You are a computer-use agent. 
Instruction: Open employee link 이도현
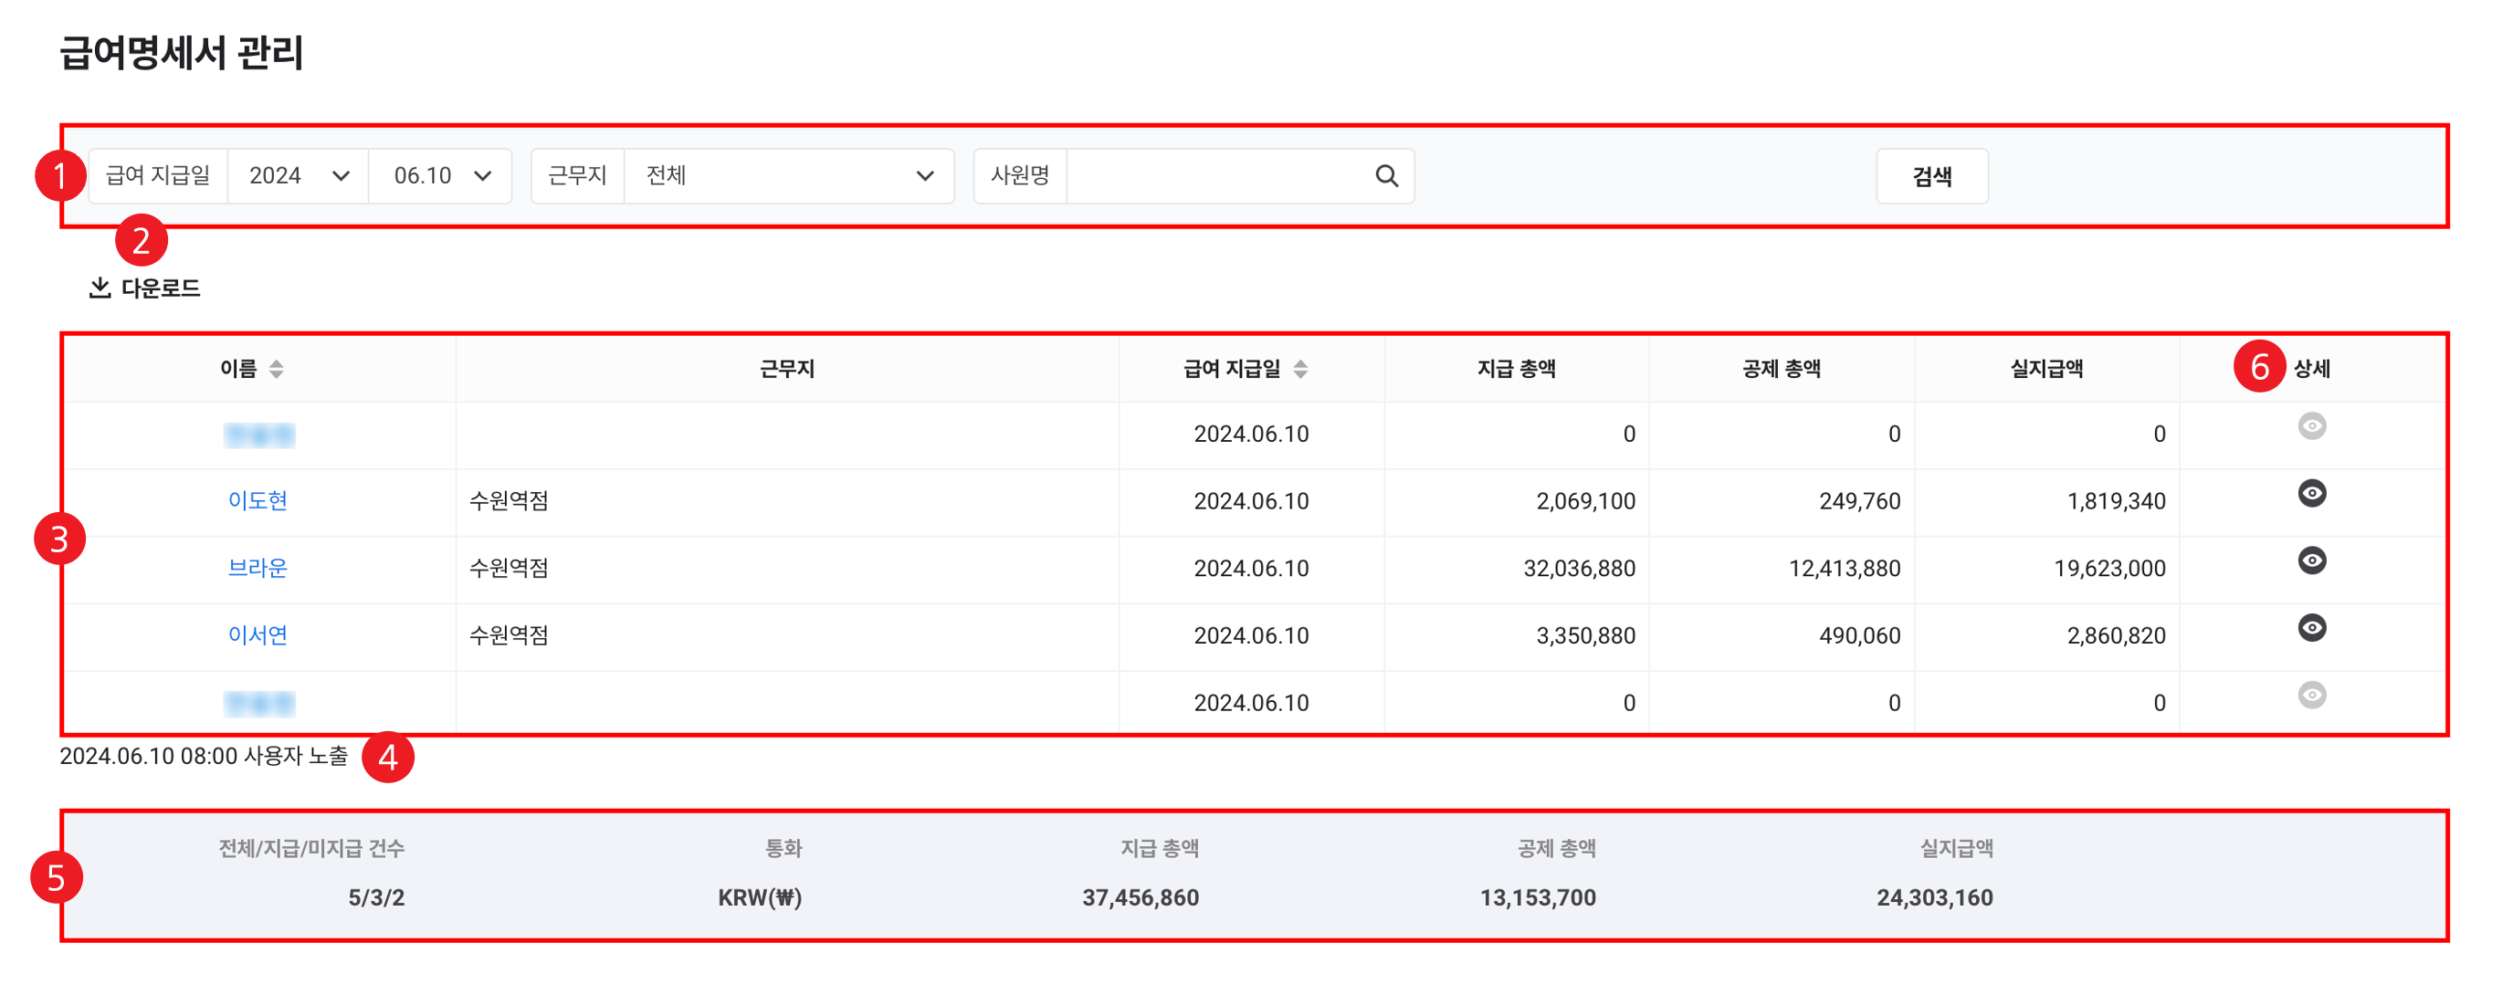click(x=258, y=501)
